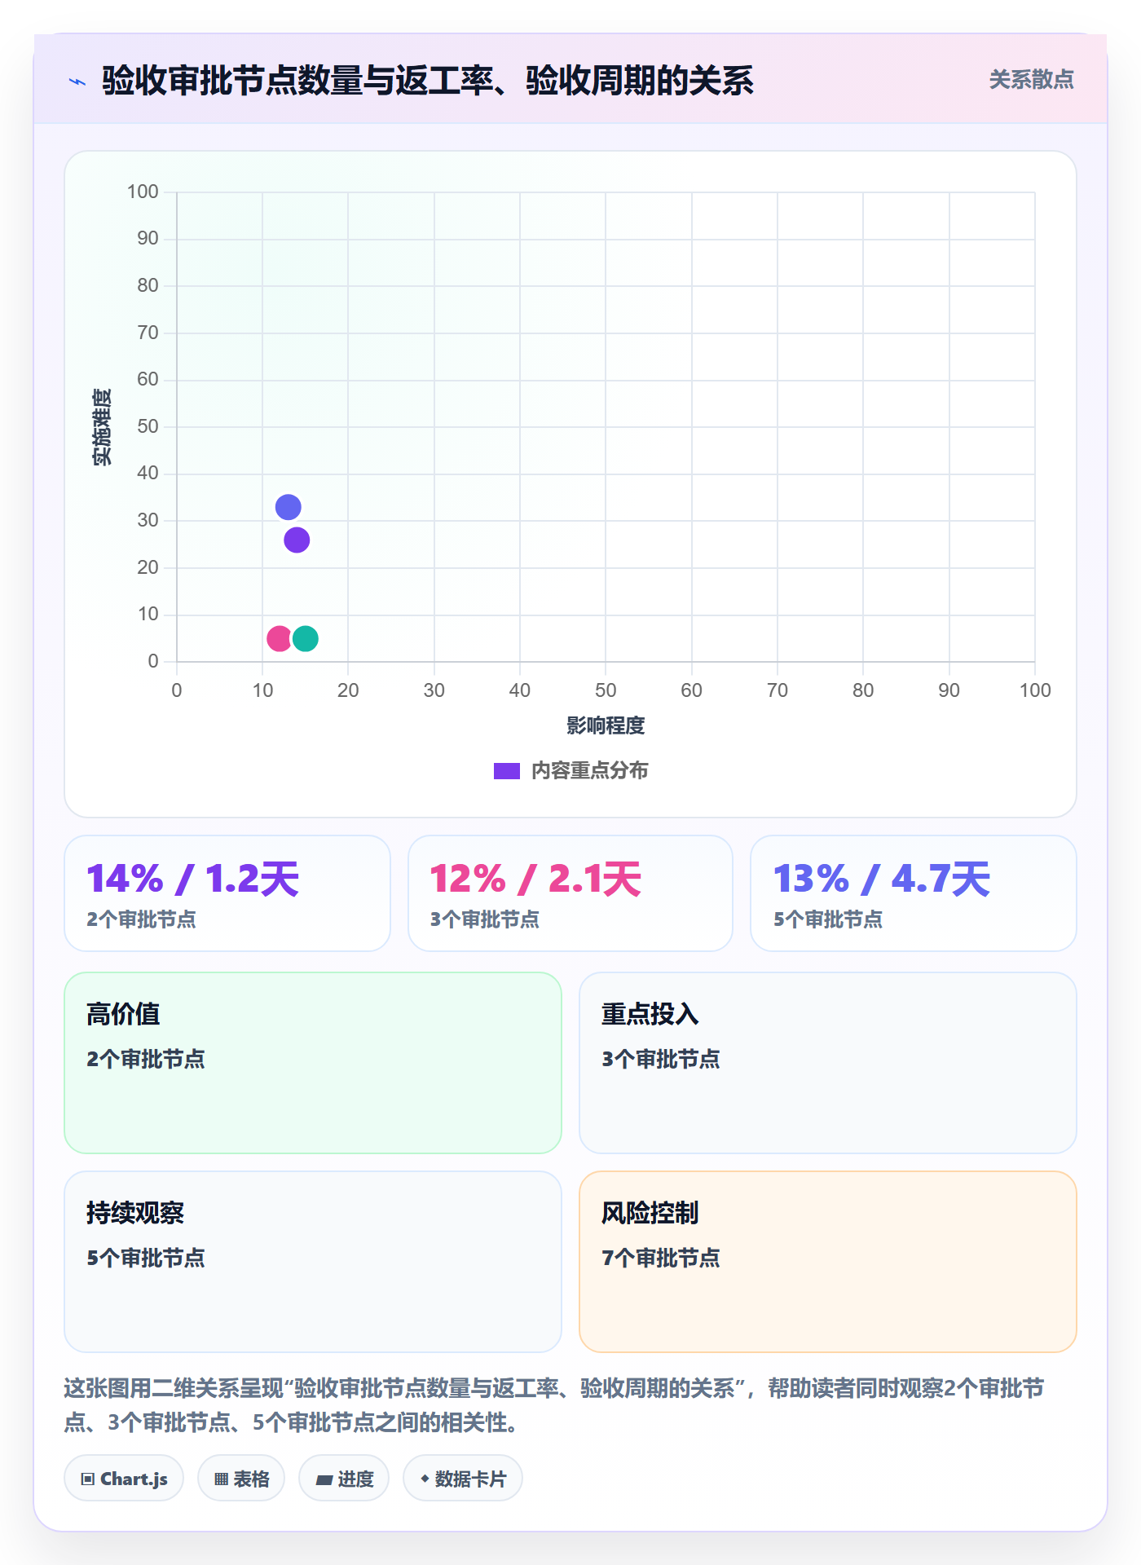Click the 进度 tag chip
1141x1565 pixels.
[344, 1479]
